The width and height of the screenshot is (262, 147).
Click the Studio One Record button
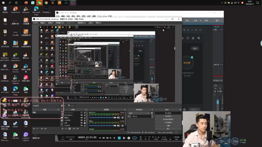(x=129, y=138)
